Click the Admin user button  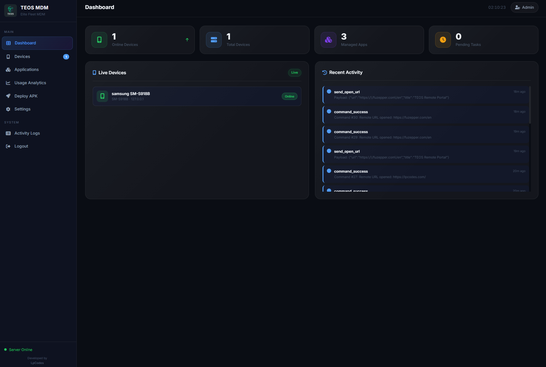pos(524,8)
